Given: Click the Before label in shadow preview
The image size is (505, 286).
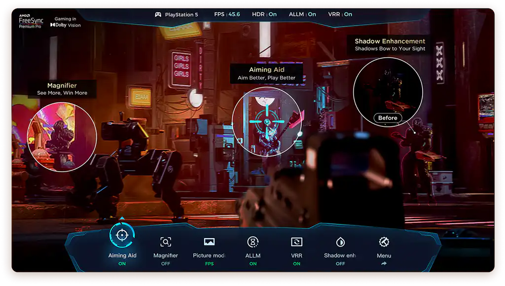Looking at the screenshot, I should coord(388,118).
